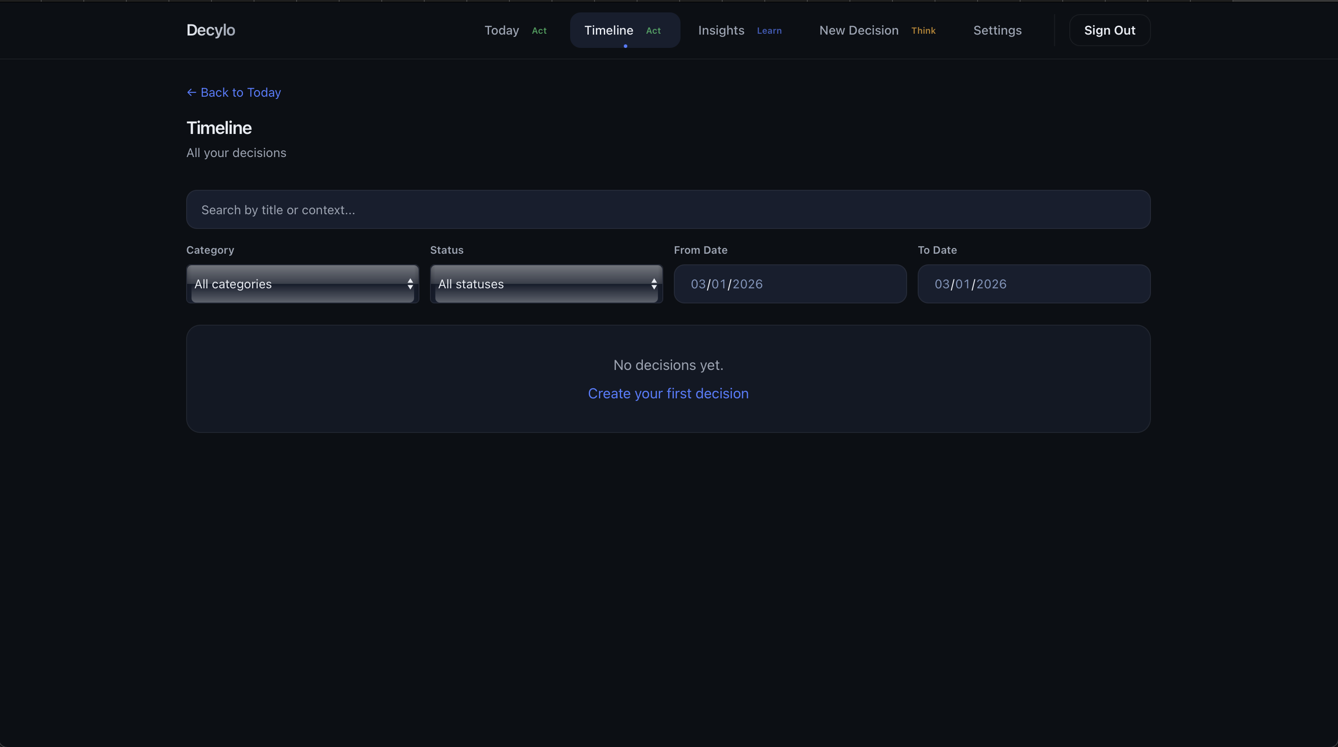Click the From Date field
The image size is (1338, 747).
[x=790, y=284]
